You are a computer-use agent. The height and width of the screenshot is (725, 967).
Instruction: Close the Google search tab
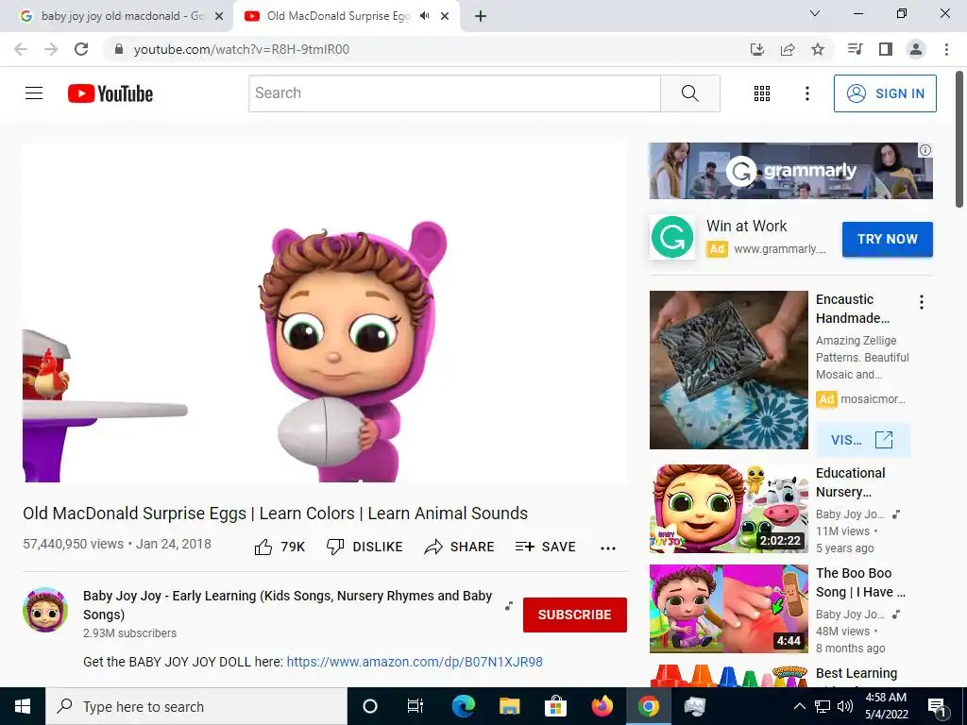point(219,17)
